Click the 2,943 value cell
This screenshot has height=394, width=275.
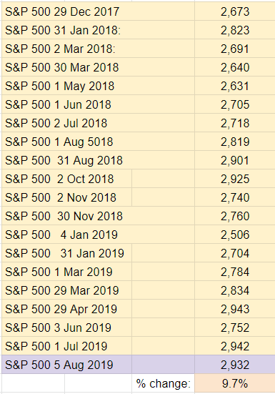tap(235, 309)
